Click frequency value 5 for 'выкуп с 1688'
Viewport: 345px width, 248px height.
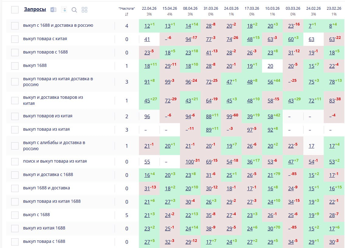click(127, 215)
